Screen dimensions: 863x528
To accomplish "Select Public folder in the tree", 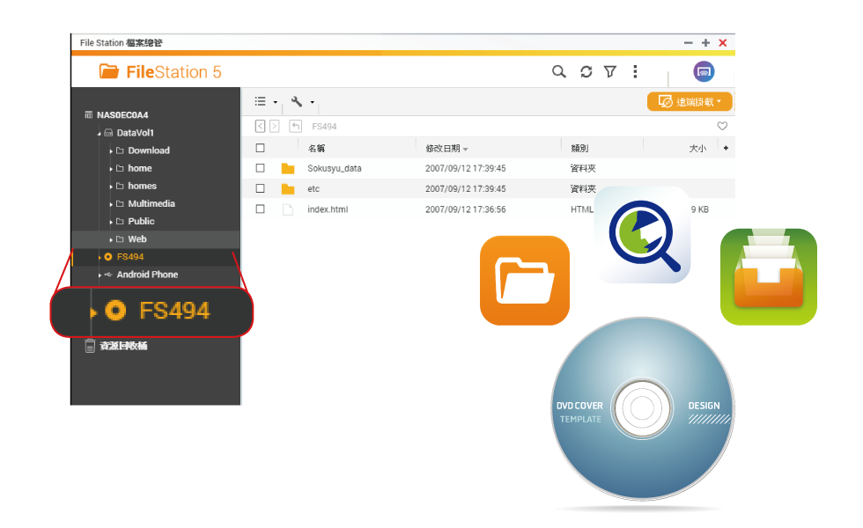I will [141, 221].
